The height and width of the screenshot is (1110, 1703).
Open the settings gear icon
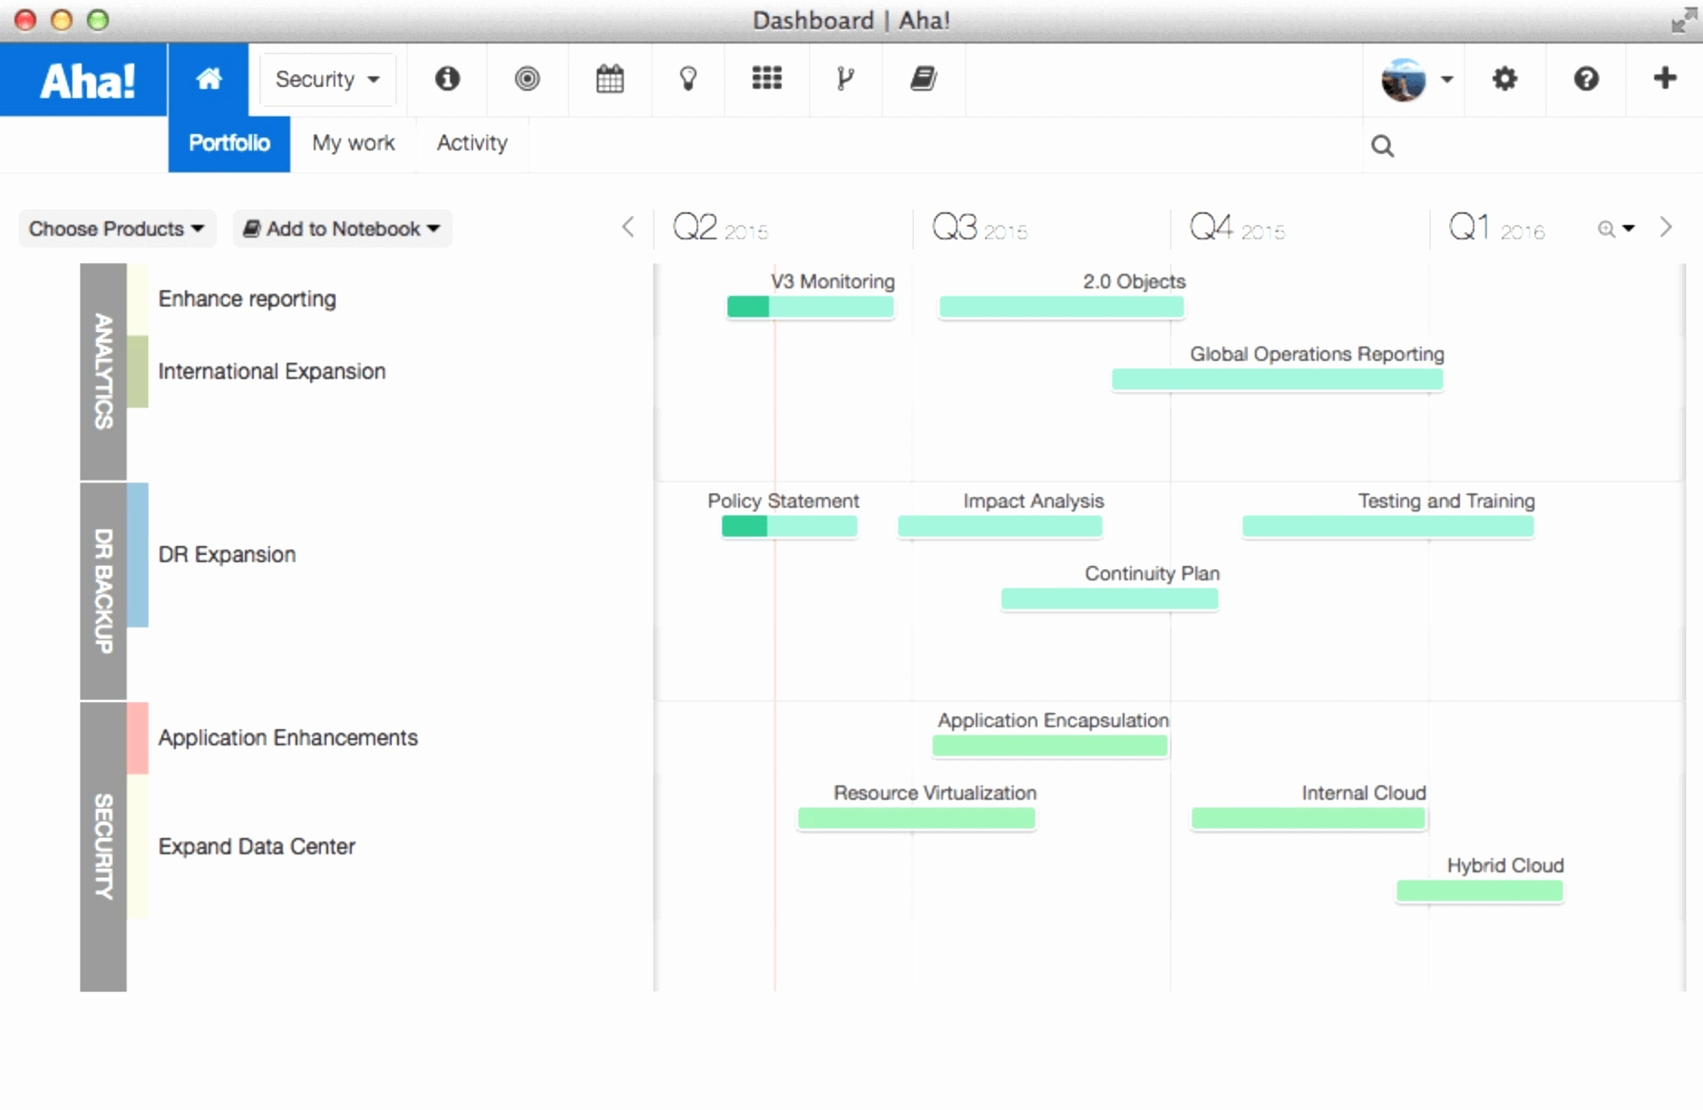click(x=1504, y=79)
